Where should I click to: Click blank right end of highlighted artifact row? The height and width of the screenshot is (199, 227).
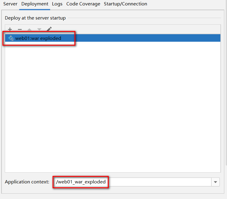[180, 38]
